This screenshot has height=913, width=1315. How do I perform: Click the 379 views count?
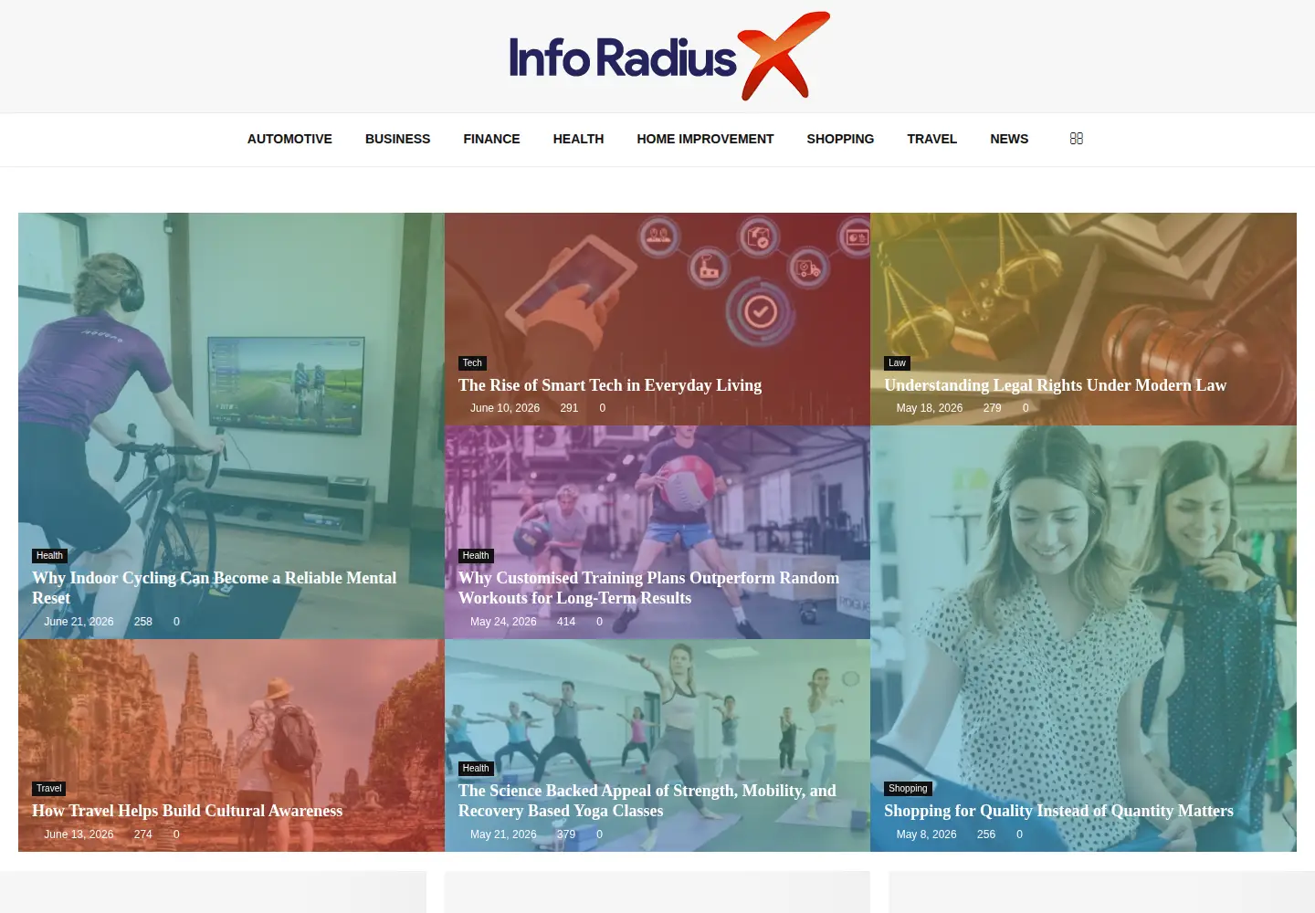pos(566,834)
